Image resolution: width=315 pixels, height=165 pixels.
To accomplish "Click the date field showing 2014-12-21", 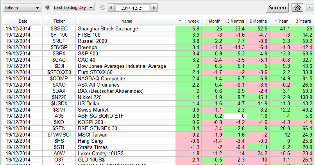I will (132, 7).
